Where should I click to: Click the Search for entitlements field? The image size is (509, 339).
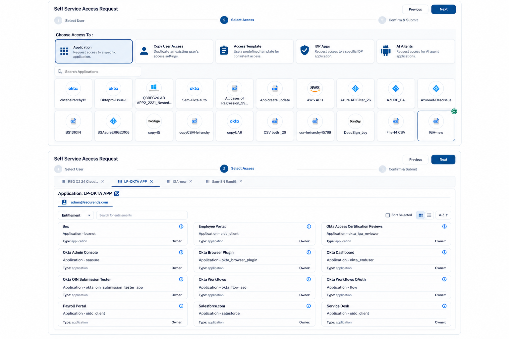[x=142, y=215]
